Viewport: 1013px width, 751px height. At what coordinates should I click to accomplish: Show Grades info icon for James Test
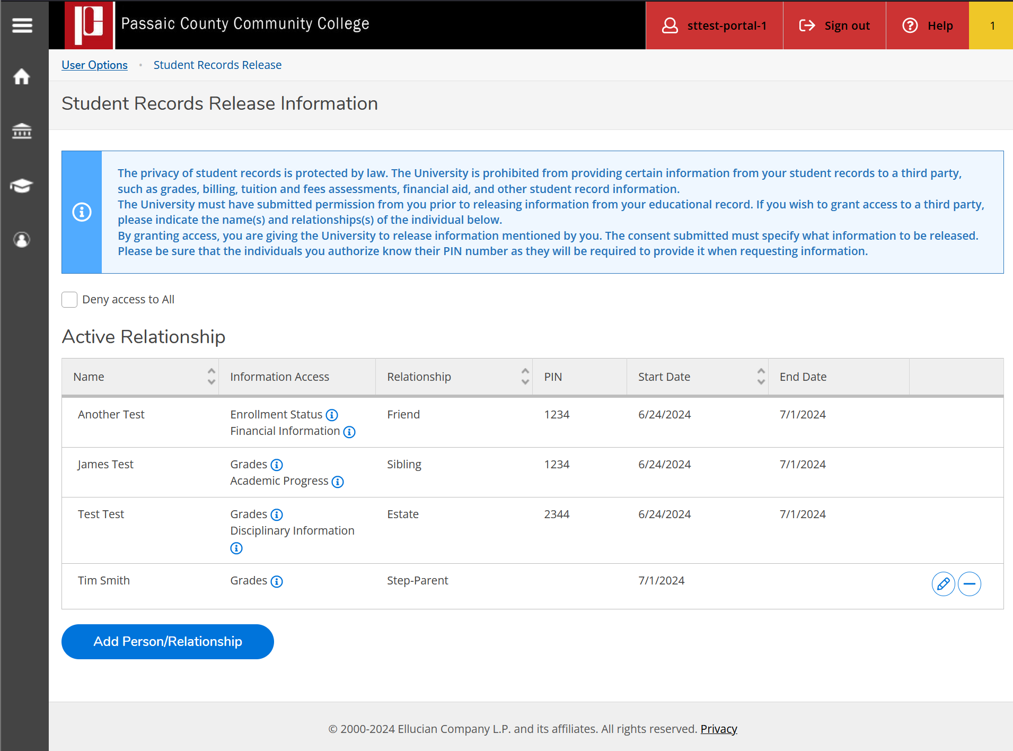pos(277,465)
